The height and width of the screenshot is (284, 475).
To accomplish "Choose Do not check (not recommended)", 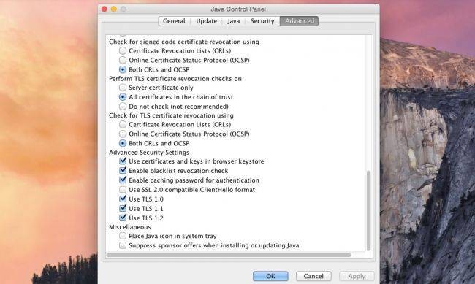I will 123,107.
